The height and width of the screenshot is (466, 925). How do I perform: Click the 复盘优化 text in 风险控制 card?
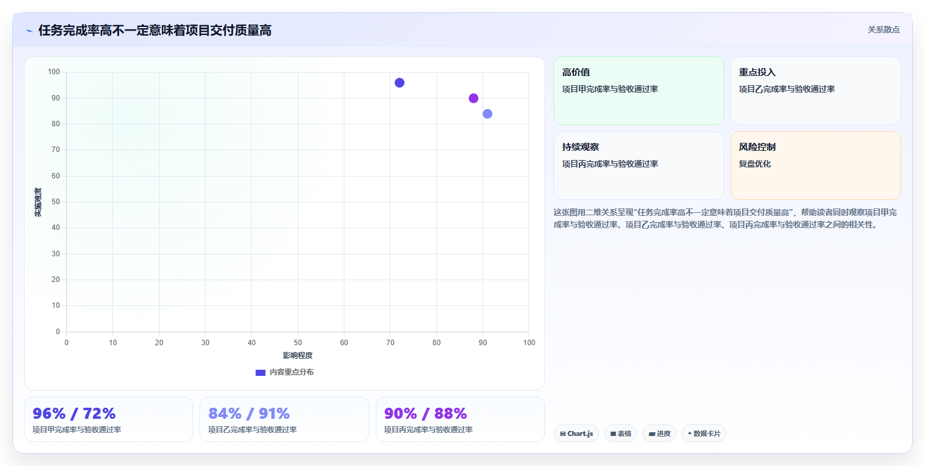pyautogui.click(x=755, y=164)
